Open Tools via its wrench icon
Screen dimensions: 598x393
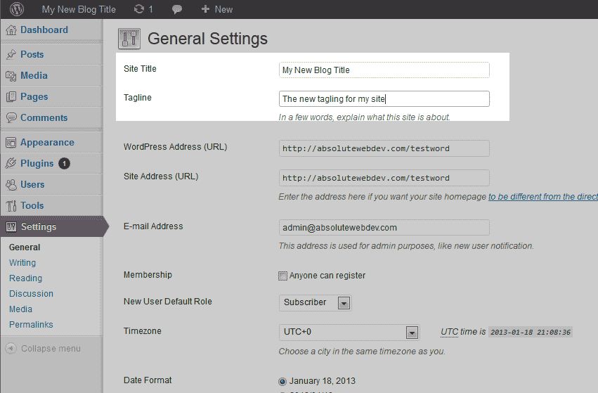[11, 206]
